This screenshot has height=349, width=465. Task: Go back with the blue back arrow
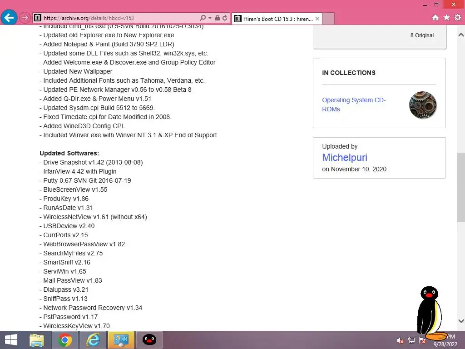click(x=9, y=18)
